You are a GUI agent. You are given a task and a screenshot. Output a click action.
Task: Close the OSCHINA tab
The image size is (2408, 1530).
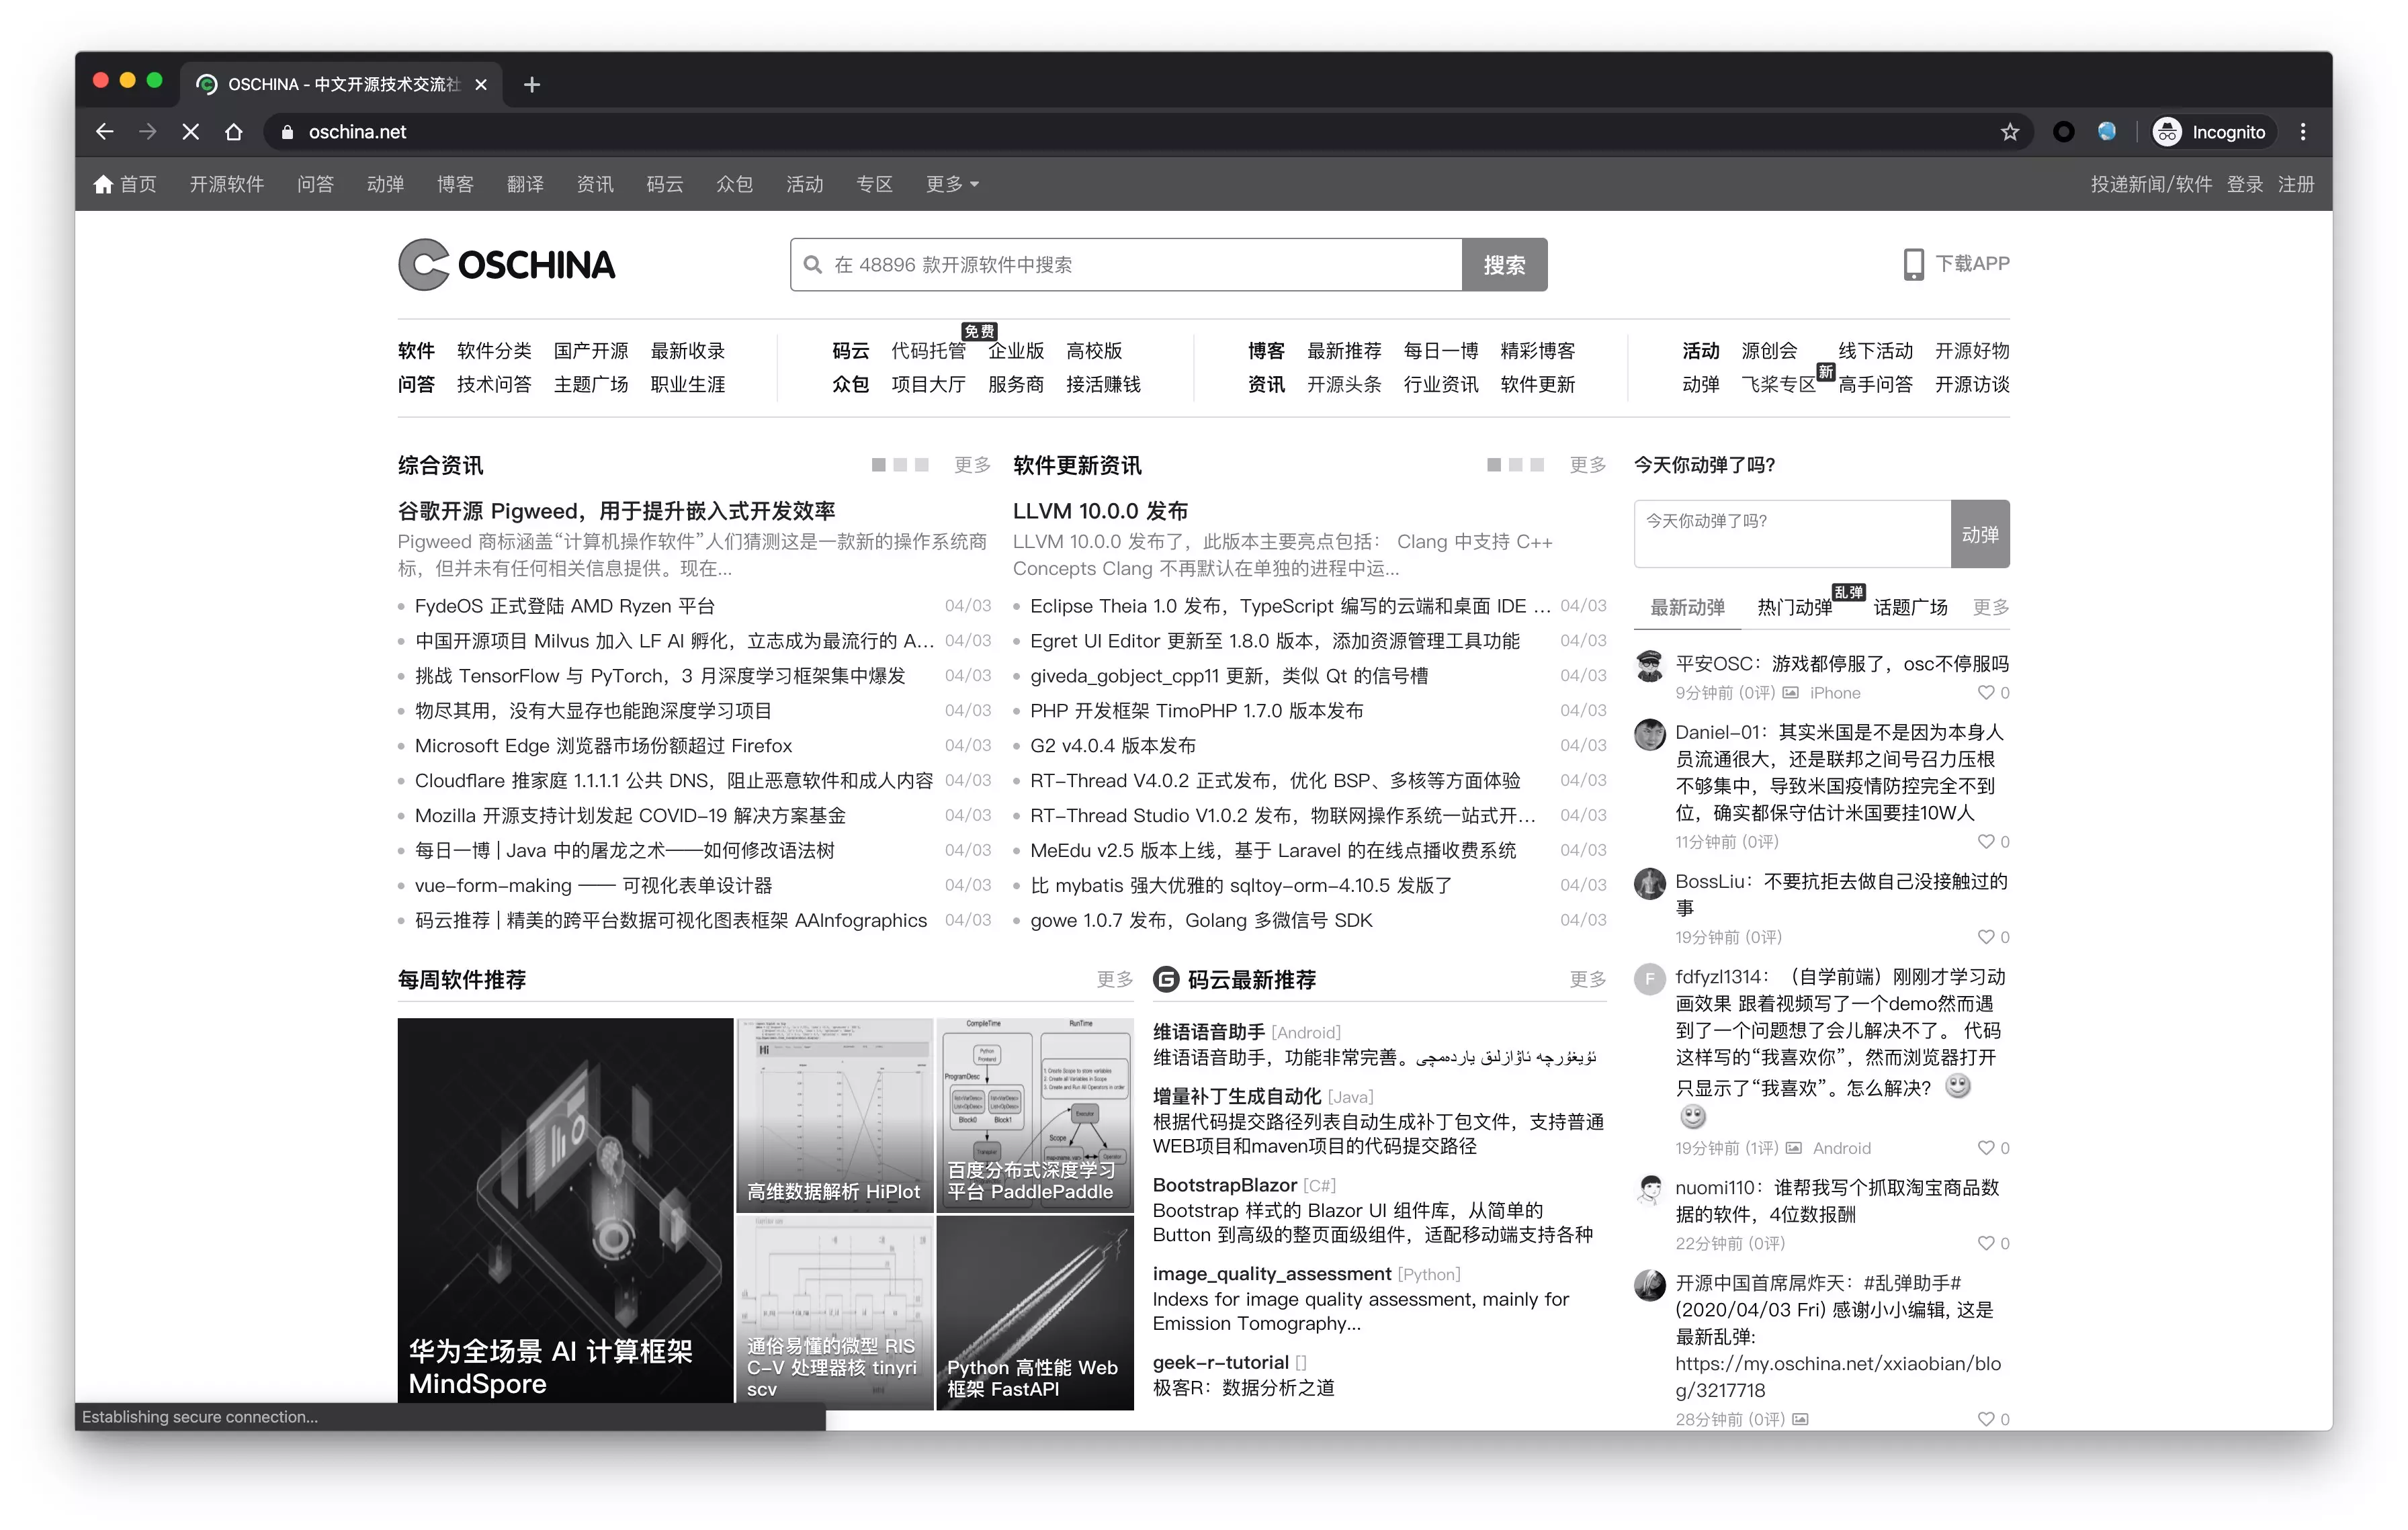pos(481,85)
